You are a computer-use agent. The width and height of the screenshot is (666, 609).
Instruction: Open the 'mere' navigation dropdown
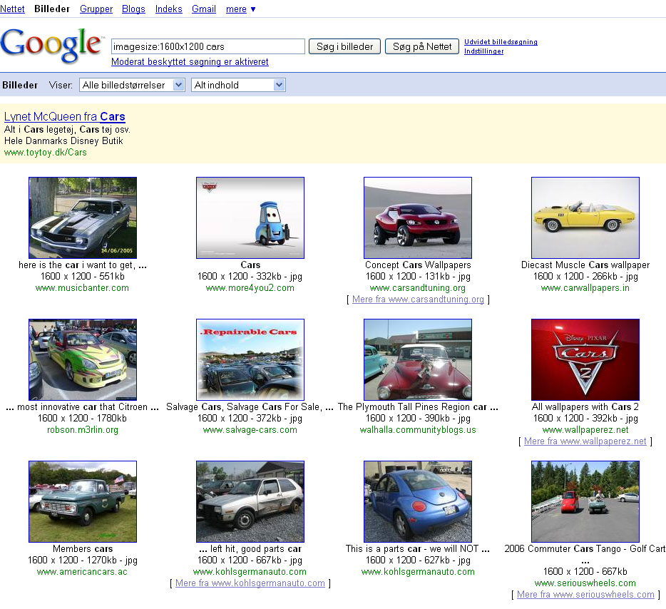pyautogui.click(x=240, y=9)
